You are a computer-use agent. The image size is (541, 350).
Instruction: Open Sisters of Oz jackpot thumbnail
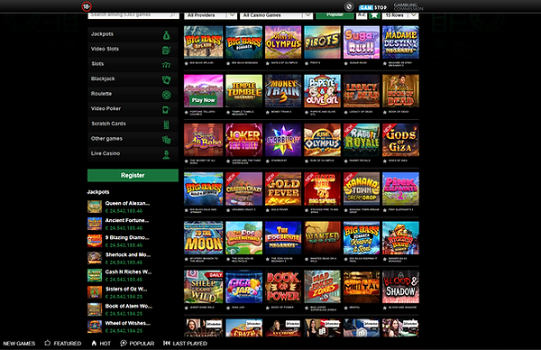click(95, 292)
